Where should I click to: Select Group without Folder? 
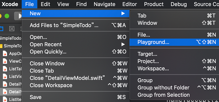tap(174, 88)
